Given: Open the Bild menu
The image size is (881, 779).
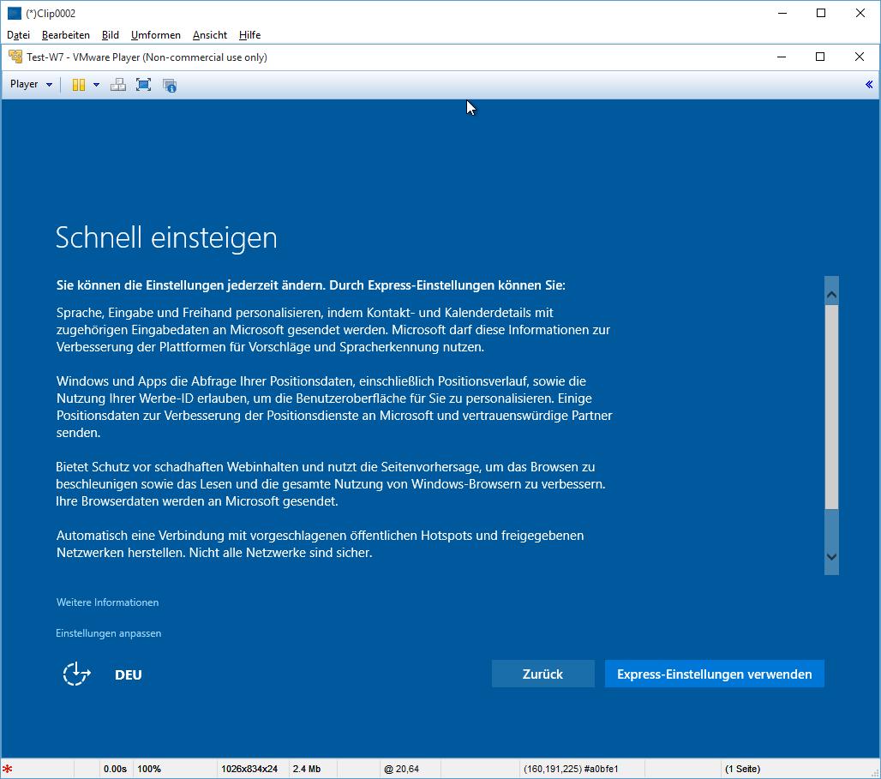Looking at the screenshot, I should pos(110,35).
